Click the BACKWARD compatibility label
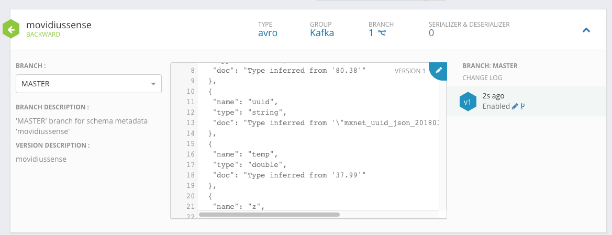 [43, 35]
